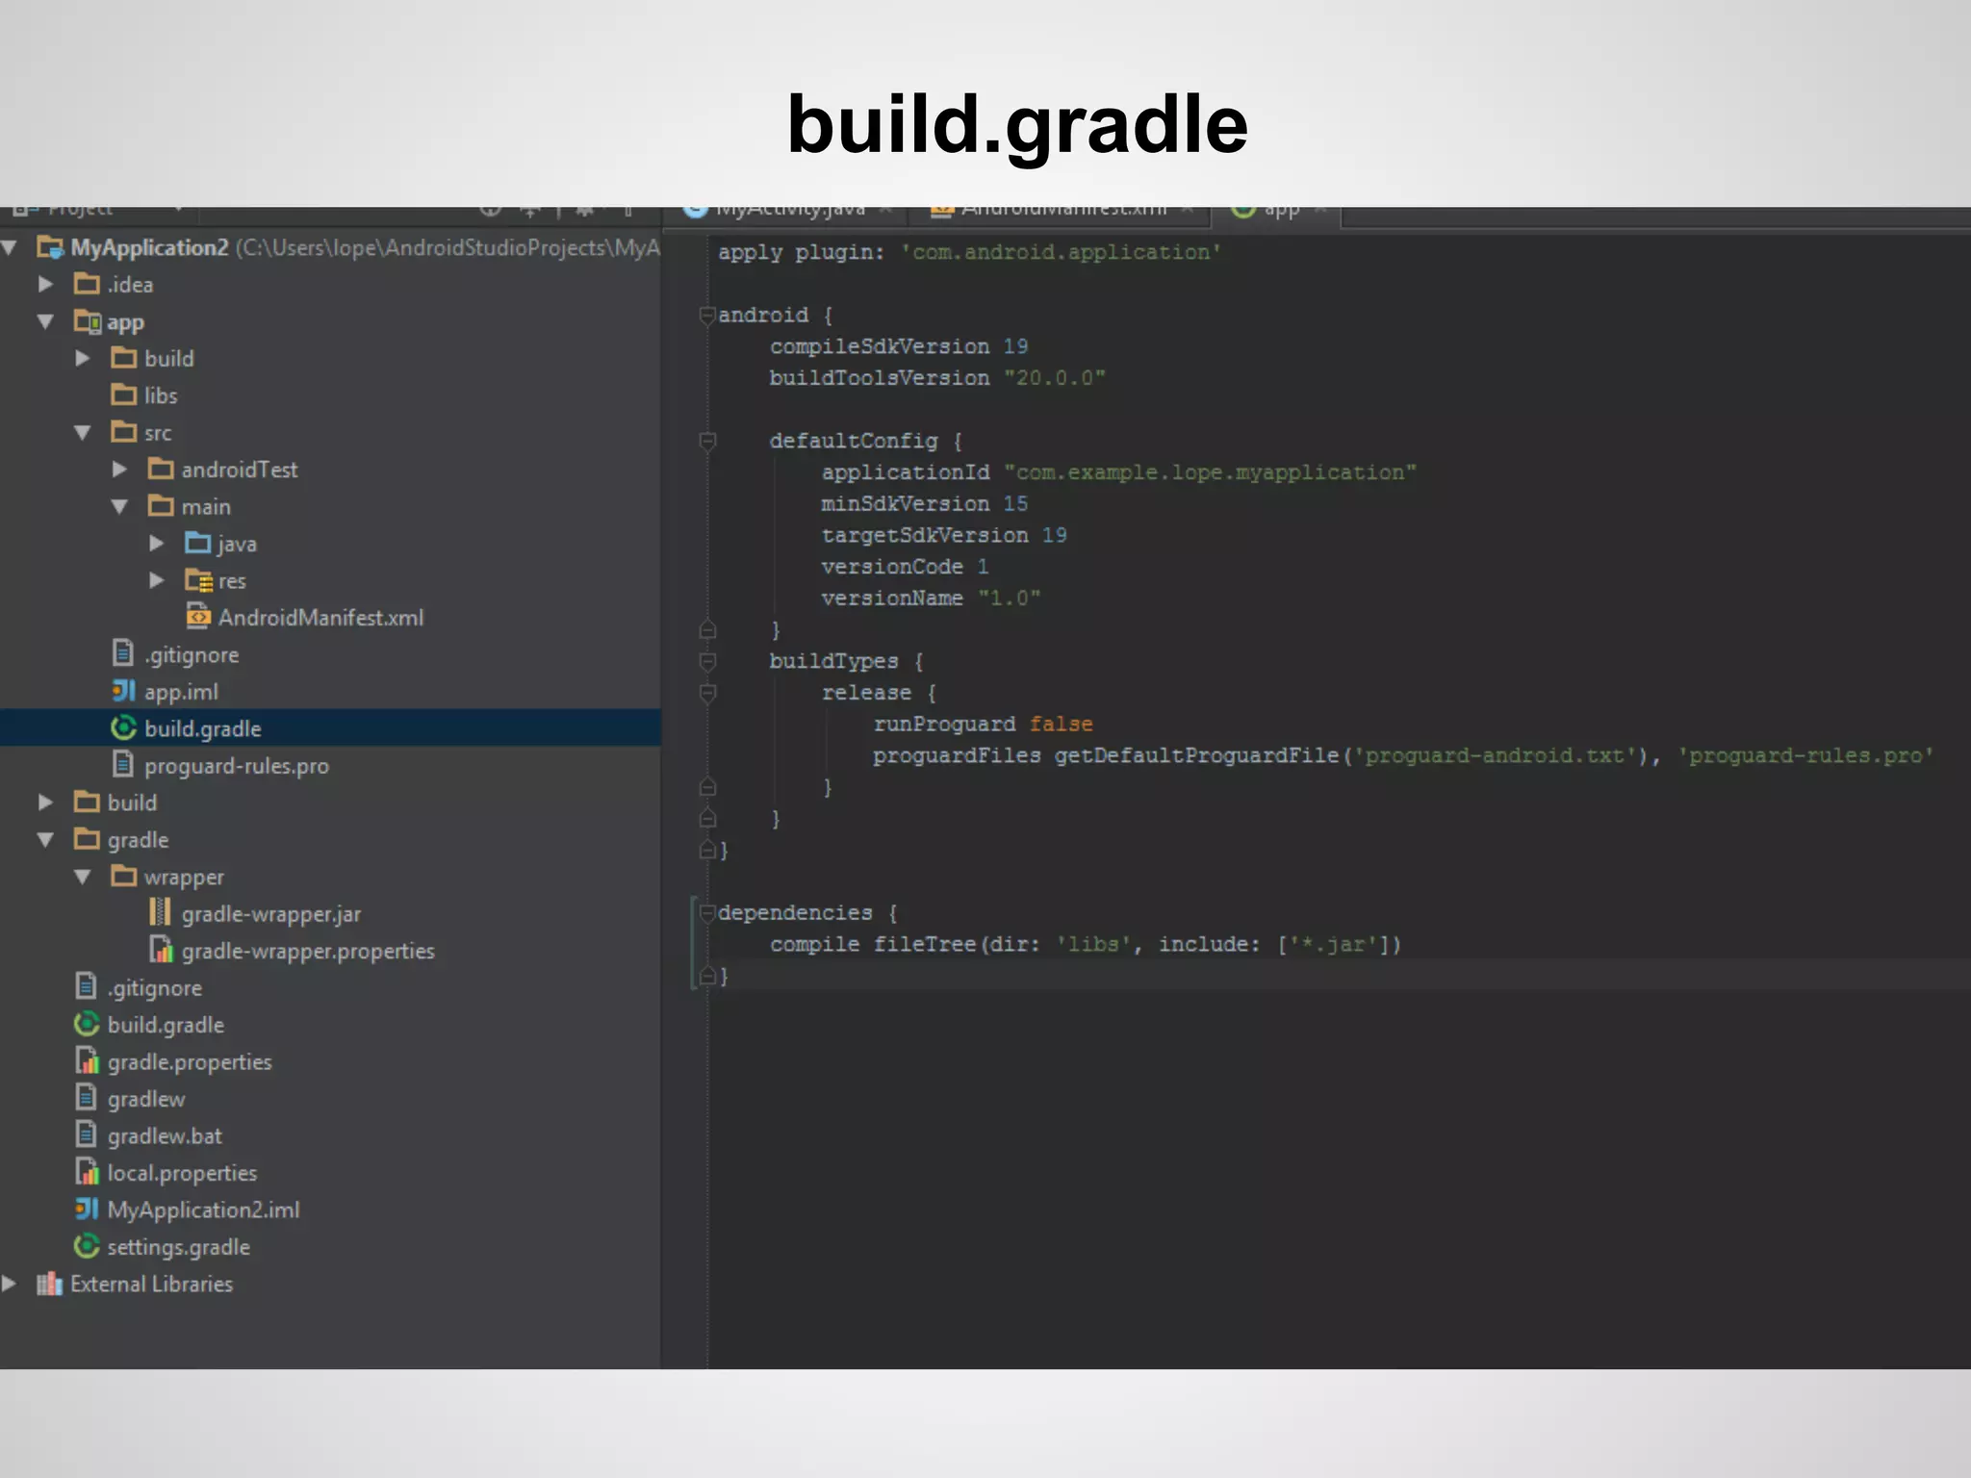This screenshot has width=1971, height=1478.
Task: Click the AndroidManifest.xml file icon
Action: coord(198,616)
